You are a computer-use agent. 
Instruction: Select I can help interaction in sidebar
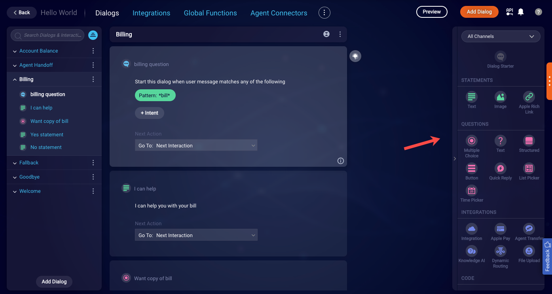coord(42,108)
